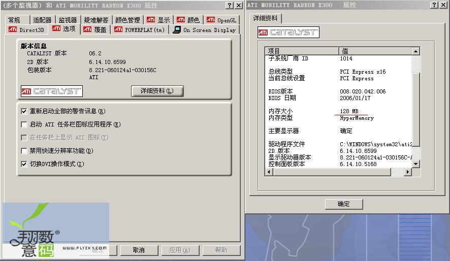Click the CATALYST 版本 06.2 value
The width and height of the screenshot is (450, 261).
tap(95, 54)
